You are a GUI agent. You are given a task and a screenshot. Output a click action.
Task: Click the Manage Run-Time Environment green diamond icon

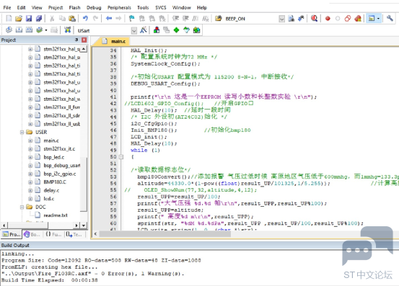coord(176,30)
